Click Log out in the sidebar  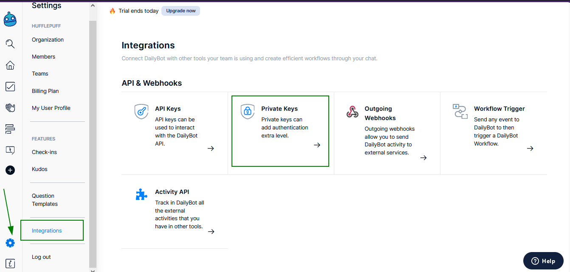41,257
